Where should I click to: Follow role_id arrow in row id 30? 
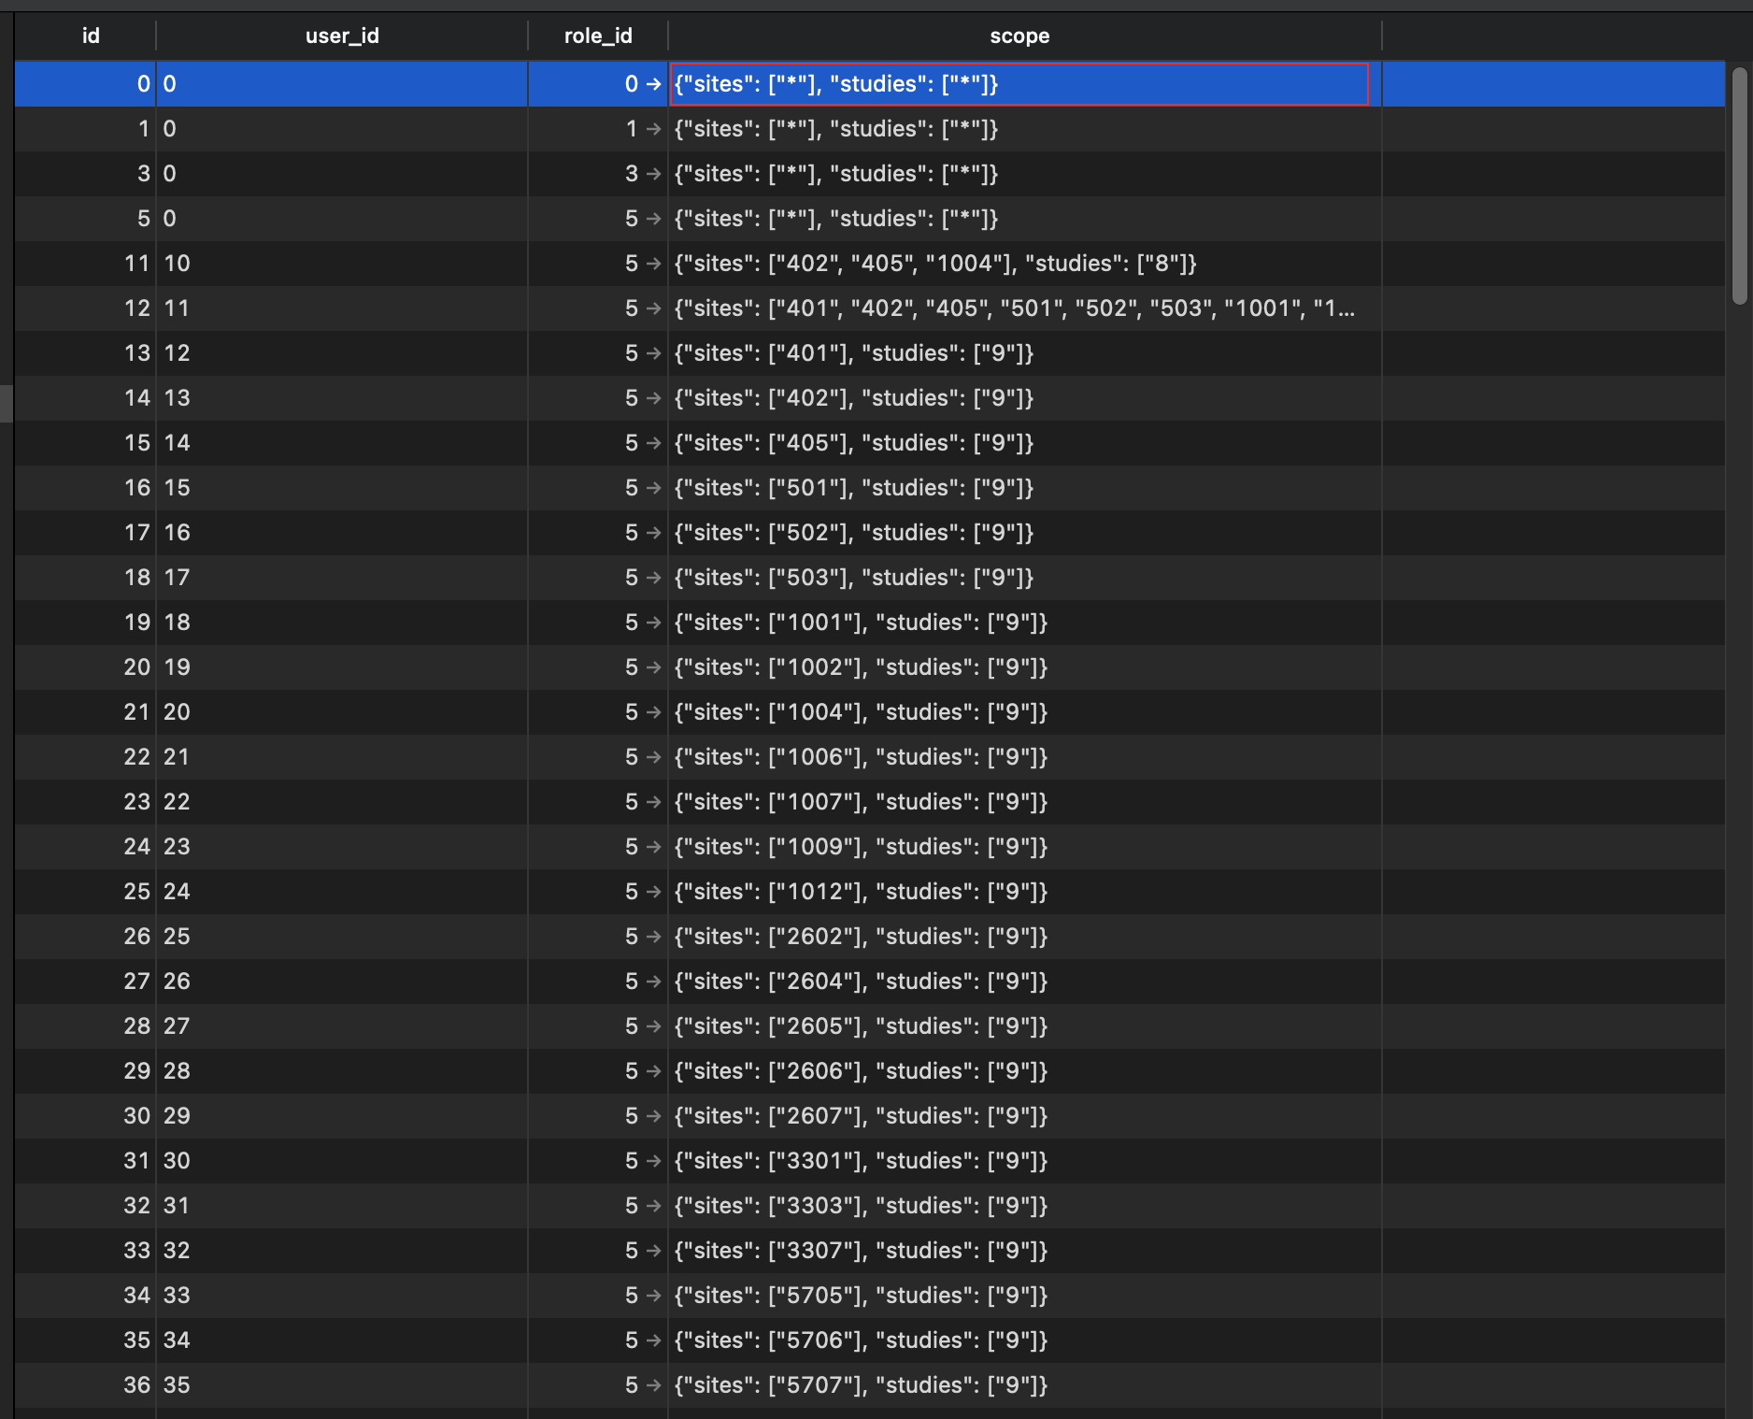pos(653,1116)
